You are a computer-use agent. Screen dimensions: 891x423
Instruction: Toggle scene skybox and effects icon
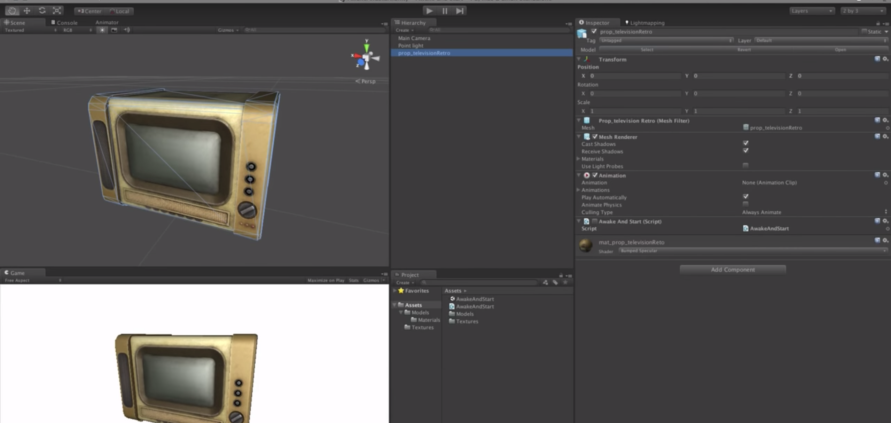114,30
